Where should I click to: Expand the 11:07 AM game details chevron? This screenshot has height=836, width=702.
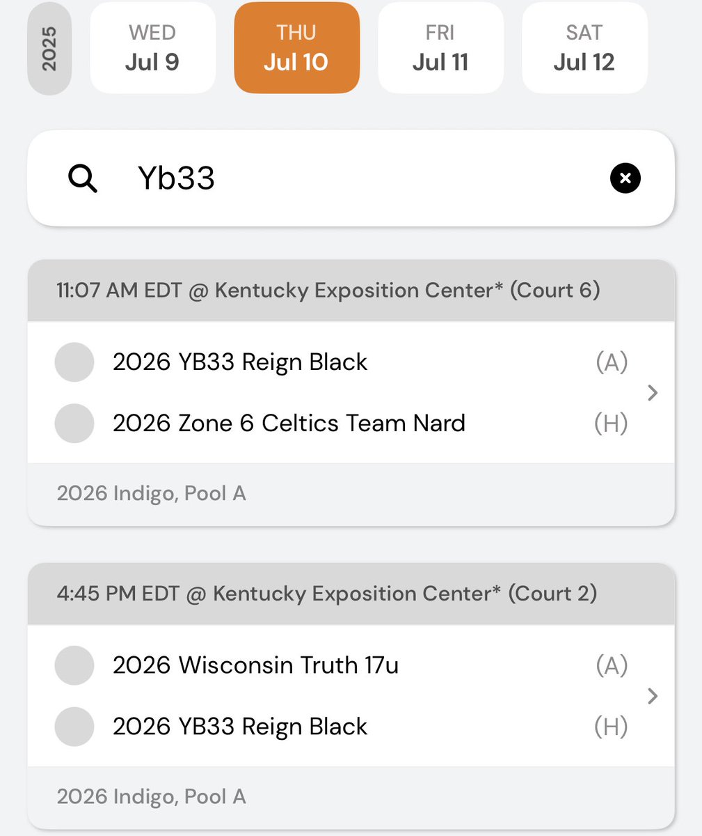pos(652,393)
